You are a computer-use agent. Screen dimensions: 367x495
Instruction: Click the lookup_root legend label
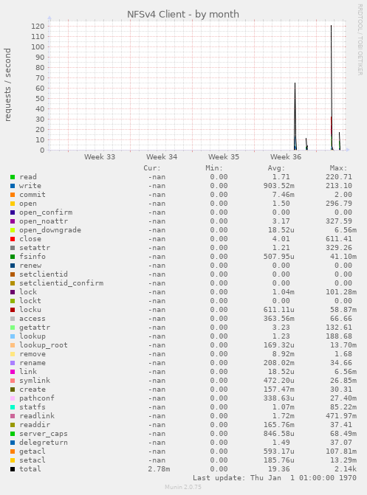44,345
